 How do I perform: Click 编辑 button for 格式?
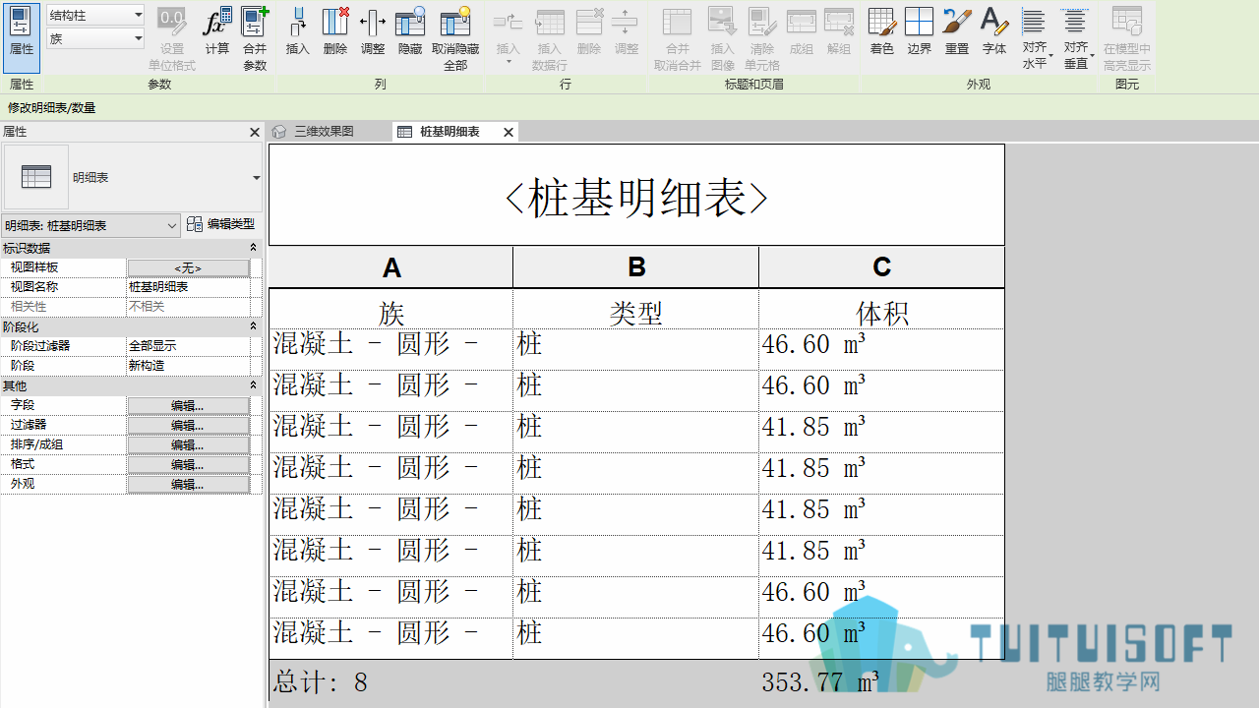(188, 464)
